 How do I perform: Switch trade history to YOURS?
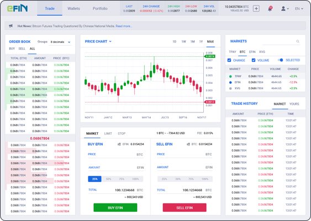click(294, 104)
